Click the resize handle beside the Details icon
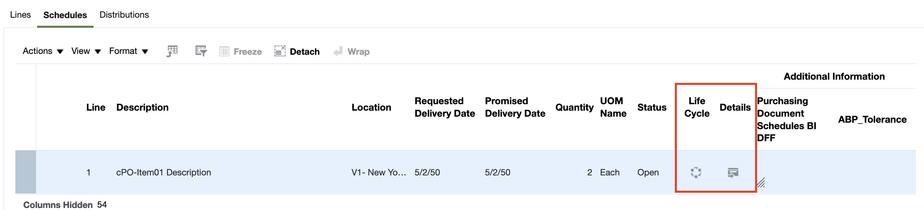This screenshot has width=924, height=210. [761, 183]
